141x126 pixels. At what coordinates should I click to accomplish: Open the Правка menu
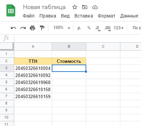(48, 16)
